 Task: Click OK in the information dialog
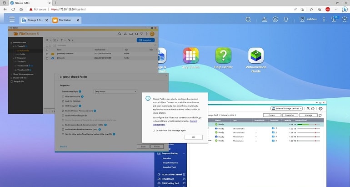(194, 137)
